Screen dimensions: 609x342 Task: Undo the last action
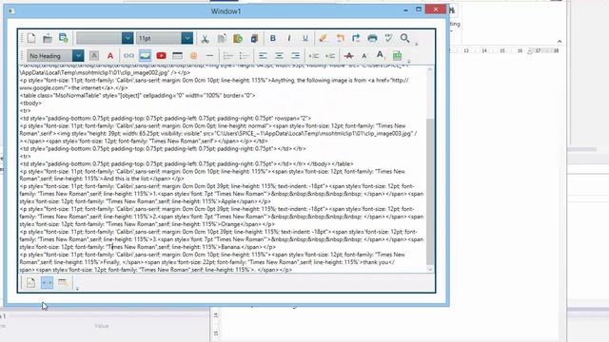[340, 38]
